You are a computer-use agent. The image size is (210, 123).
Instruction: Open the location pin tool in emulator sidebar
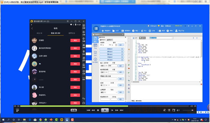click(84, 52)
